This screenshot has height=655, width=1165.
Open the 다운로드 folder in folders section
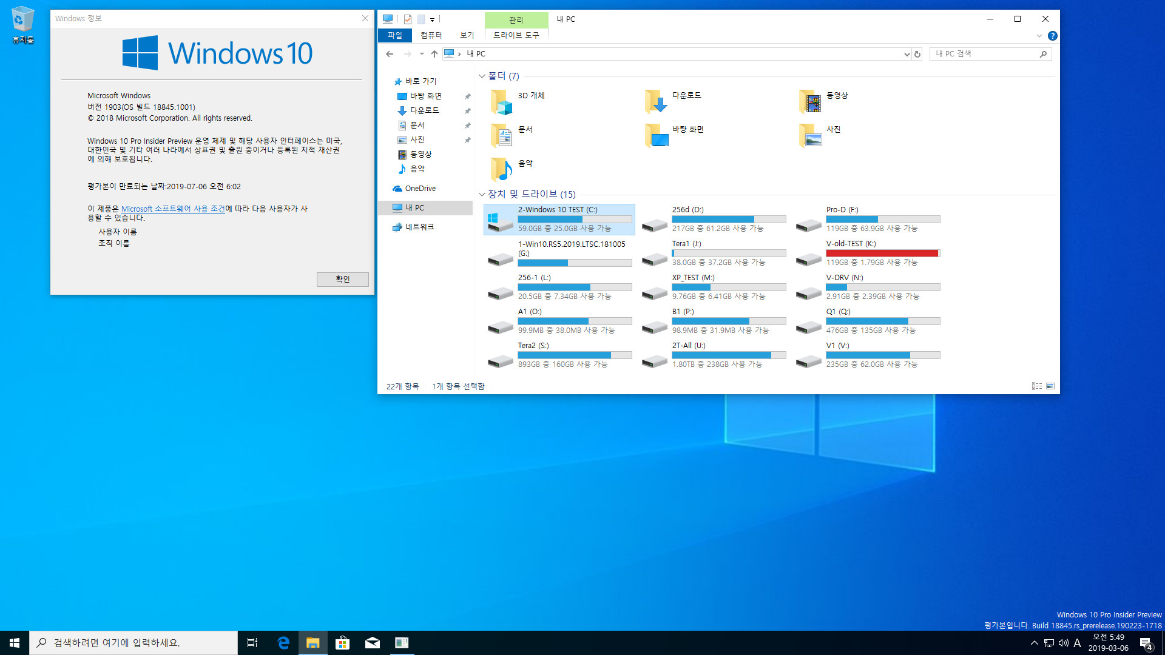[656, 102]
